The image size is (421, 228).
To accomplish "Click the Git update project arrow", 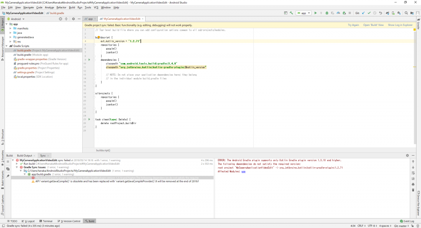I will (x=363, y=13).
